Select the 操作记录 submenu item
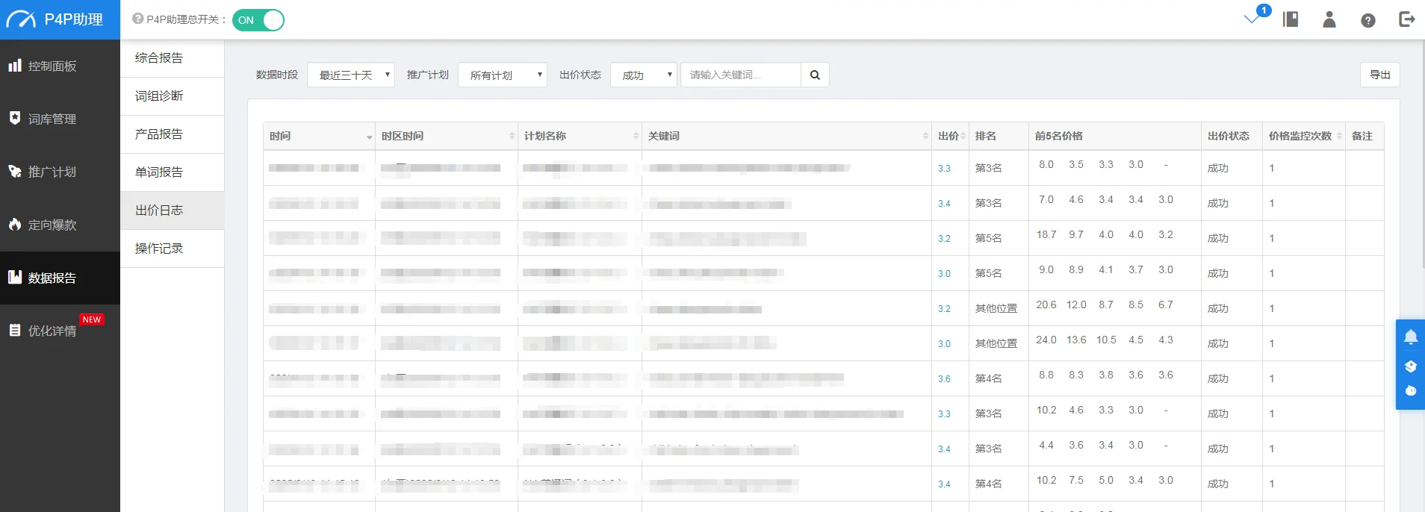Image resolution: width=1425 pixels, height=512 pixels. coord(159,248)
